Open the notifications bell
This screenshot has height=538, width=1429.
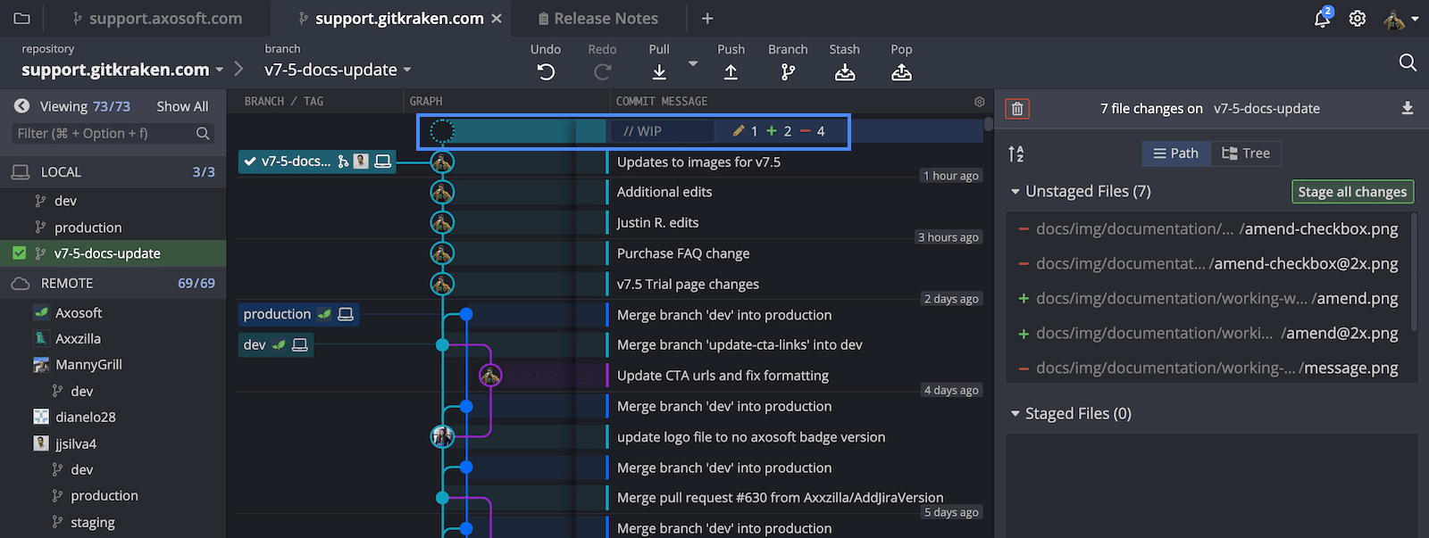click(1322, 19)
